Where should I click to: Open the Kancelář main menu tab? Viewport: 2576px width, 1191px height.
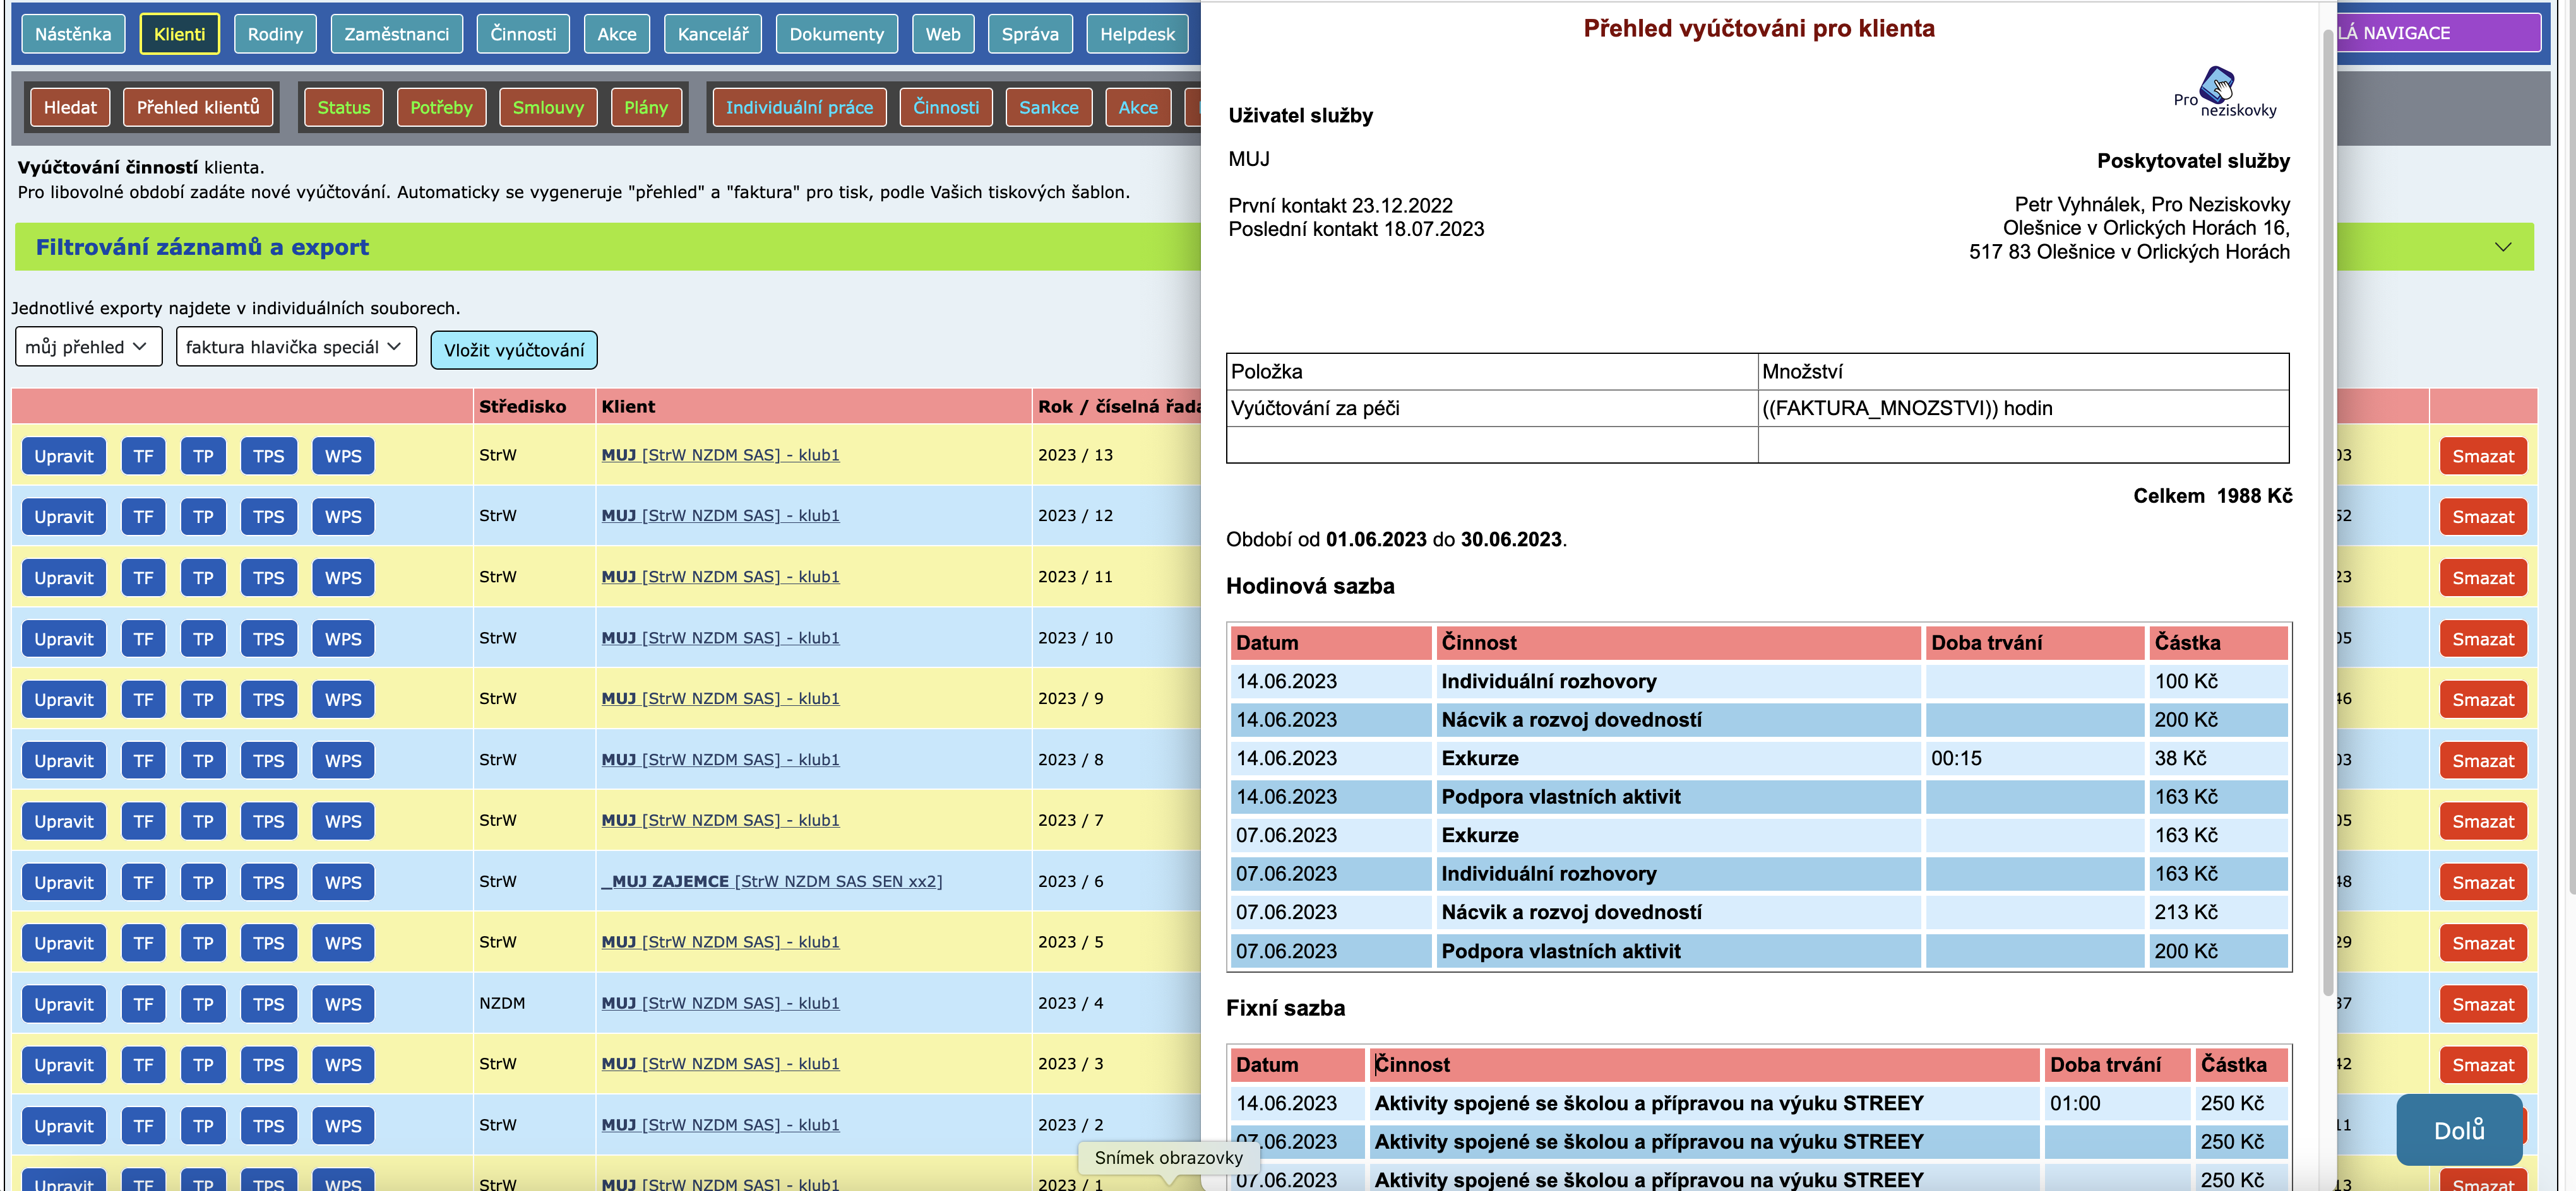tap(712, 34)
